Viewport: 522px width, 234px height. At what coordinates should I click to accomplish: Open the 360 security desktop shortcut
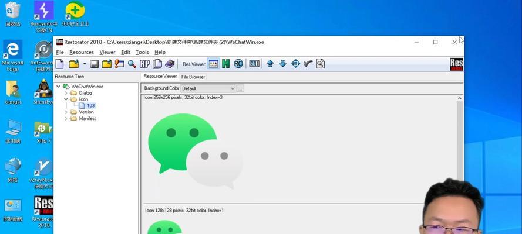click(x=75, y=14)
